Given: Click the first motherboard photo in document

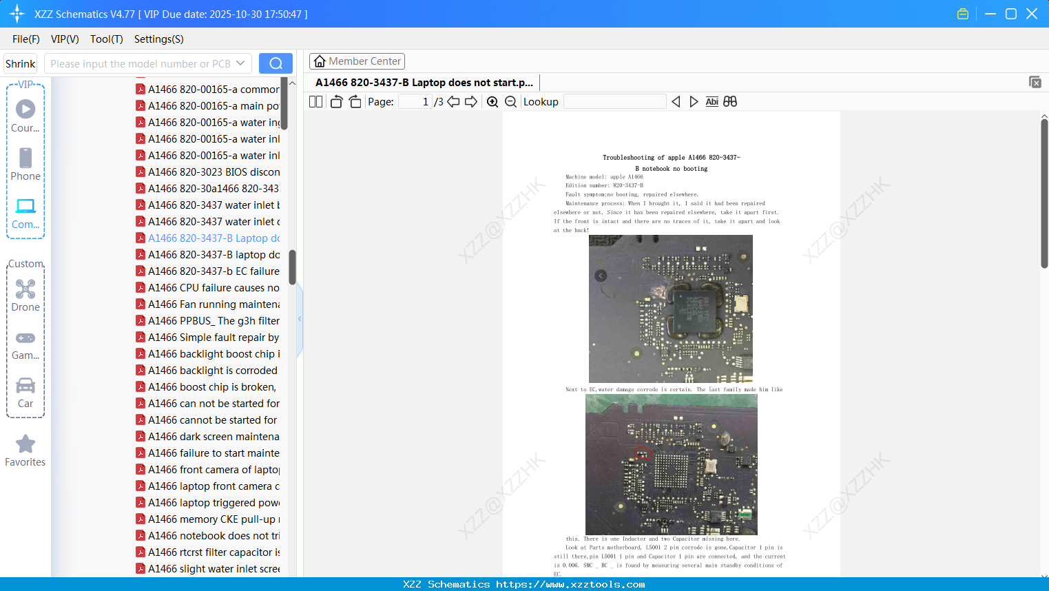Looking at the screenshot, I should (671, 309).
